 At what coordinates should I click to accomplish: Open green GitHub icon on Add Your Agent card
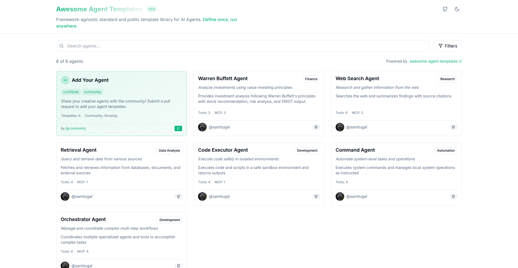click(x=178, y=128)
